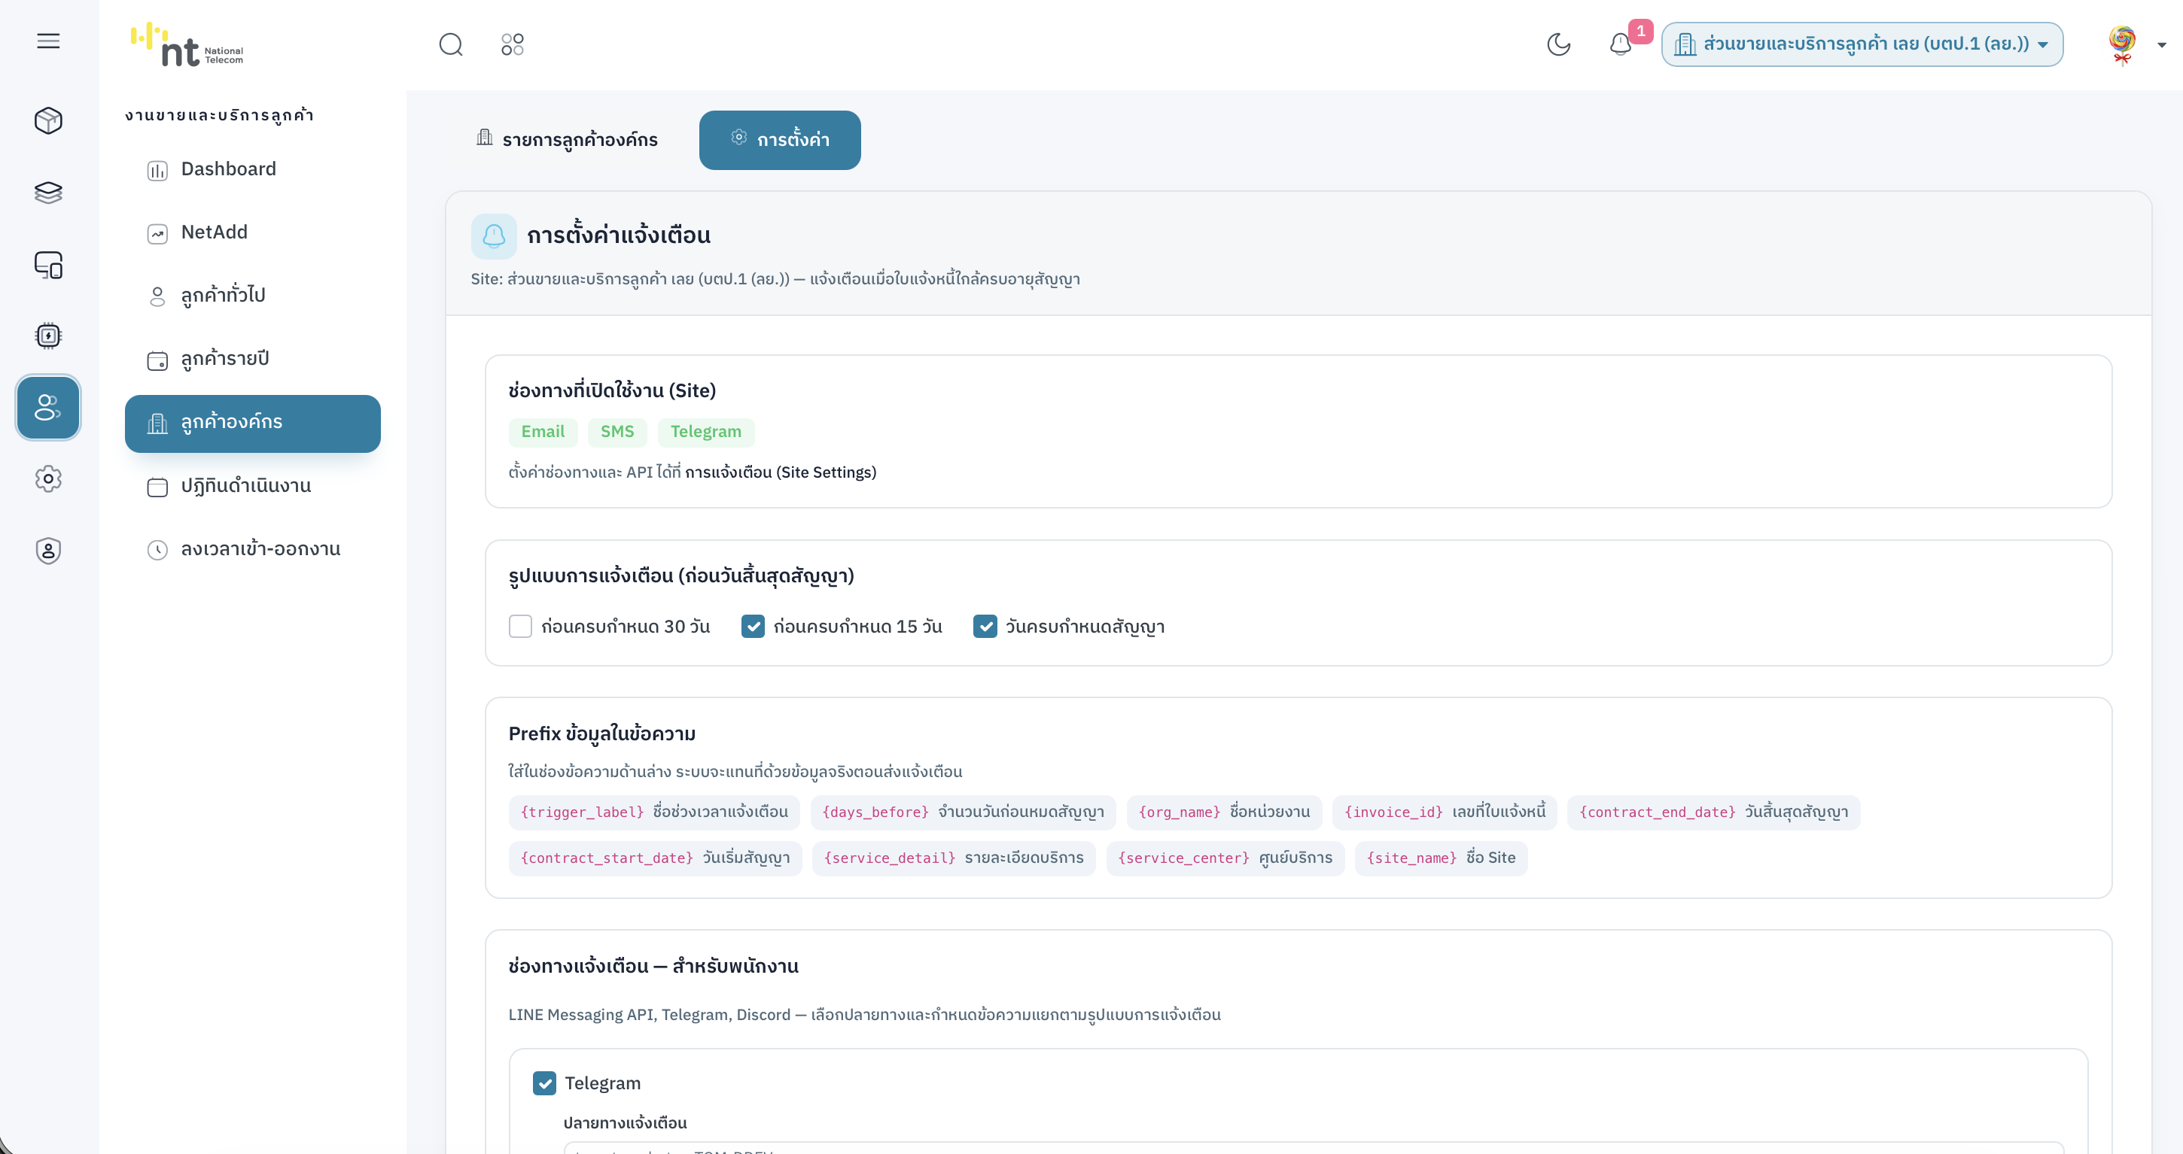This screenshot has height=1154, width=2183.
Task: Open ลูกค้ารายปี menu item
Action: [x=252, y=359]
